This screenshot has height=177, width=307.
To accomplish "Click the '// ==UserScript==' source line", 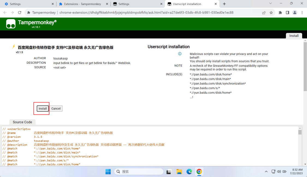I will pyautogui.click(x=17, y=129).
